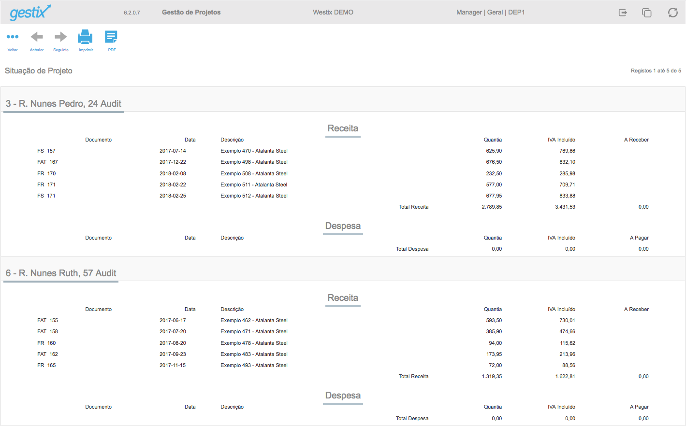Click the IVA value 833,88
Image resolution: width=686 pixels, height=426 pixels.
click(567, 196)
